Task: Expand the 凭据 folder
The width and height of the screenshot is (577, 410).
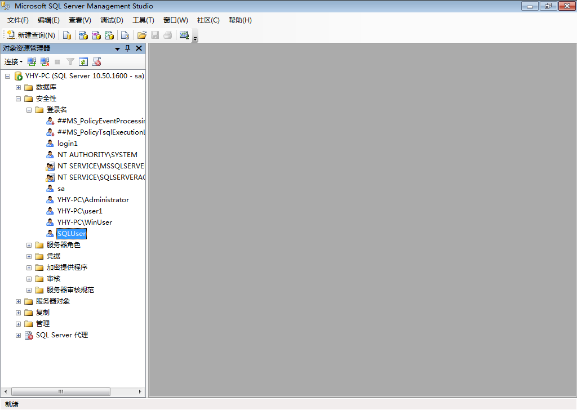Action: pyautogui.click(x=29, y=256)
